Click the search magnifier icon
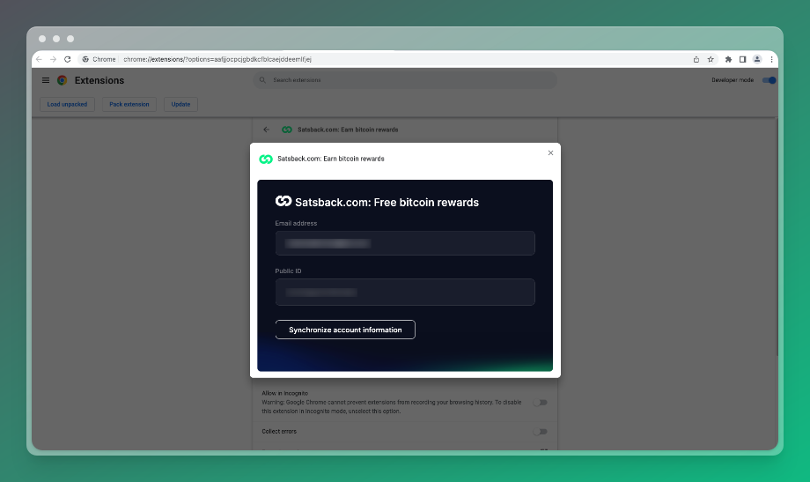The height and width of the screenshot is (482, 810). tap(262, 80)
